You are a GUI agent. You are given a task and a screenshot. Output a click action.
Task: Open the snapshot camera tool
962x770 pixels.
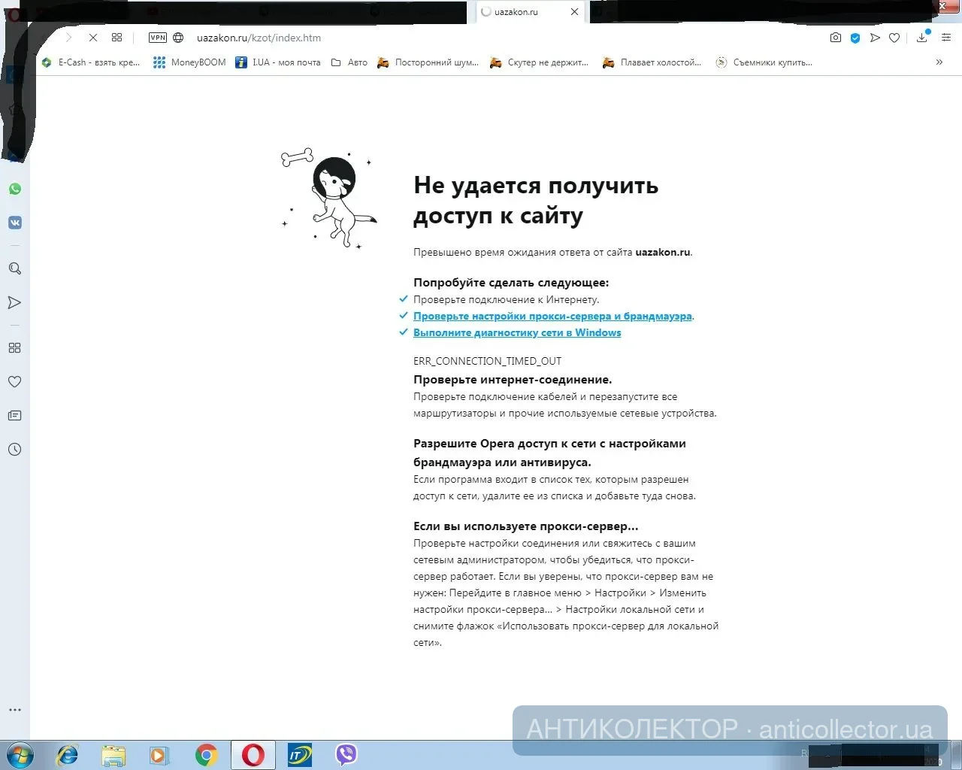(835, 38)
